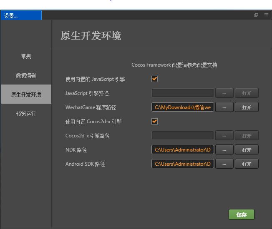
Task: Click the Cocos2d-x 引擎路径 label
Action: tap(88, 136)
